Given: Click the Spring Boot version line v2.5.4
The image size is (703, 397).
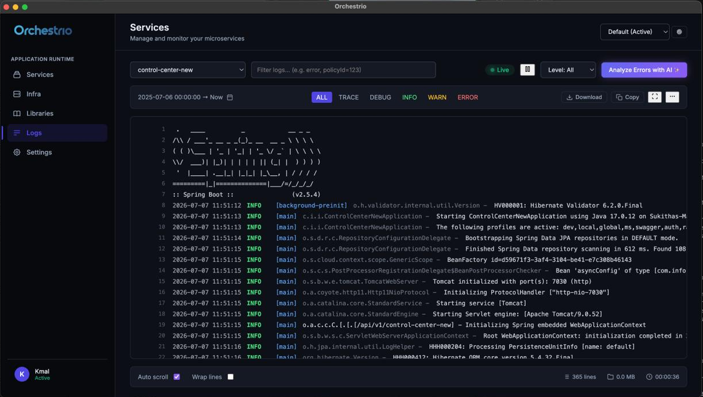Looking at the screenshot, I should [x=247, y=195].
